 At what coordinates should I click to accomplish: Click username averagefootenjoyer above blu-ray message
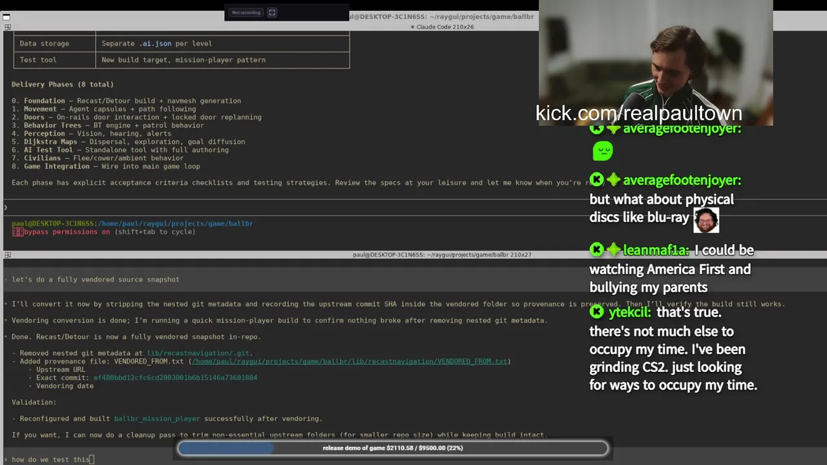(x=682, y=180)
